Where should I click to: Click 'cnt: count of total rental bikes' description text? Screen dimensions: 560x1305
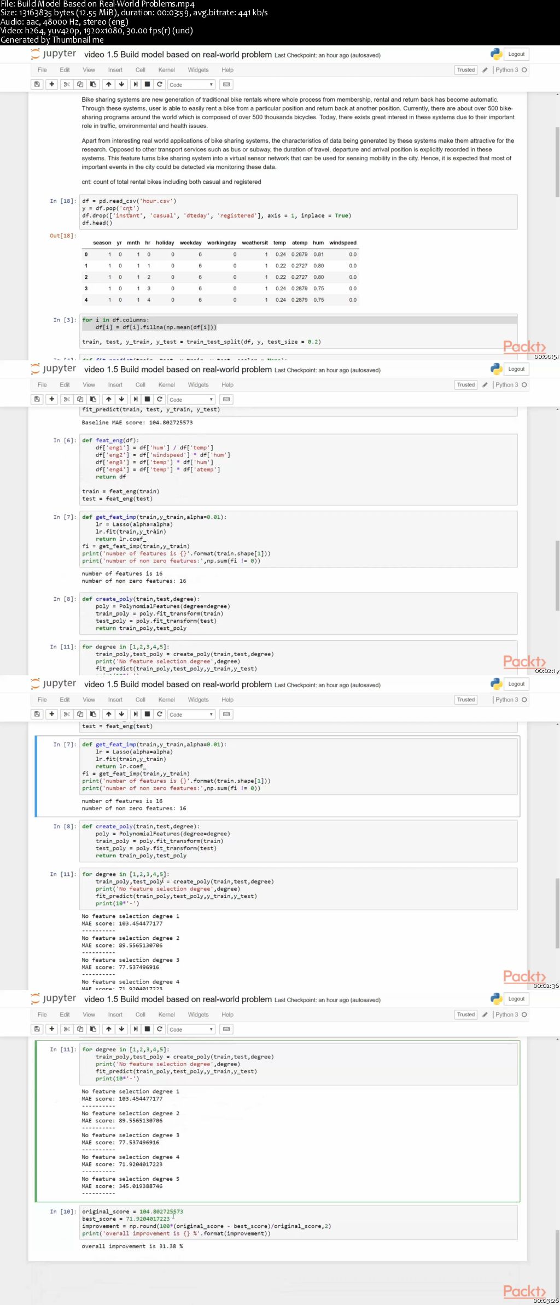click(x=171, y=182)
